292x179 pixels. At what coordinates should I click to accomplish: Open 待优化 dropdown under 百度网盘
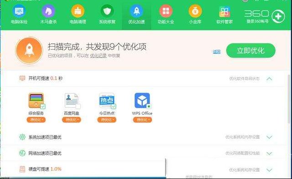(x=71, y=120)
